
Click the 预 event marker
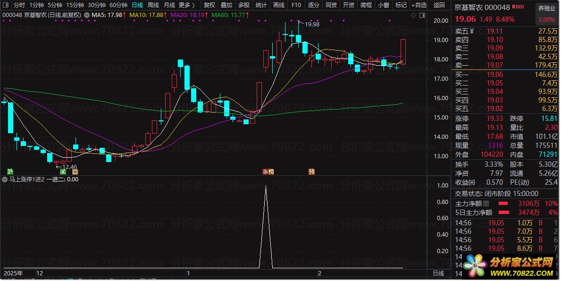click(311, 172)
